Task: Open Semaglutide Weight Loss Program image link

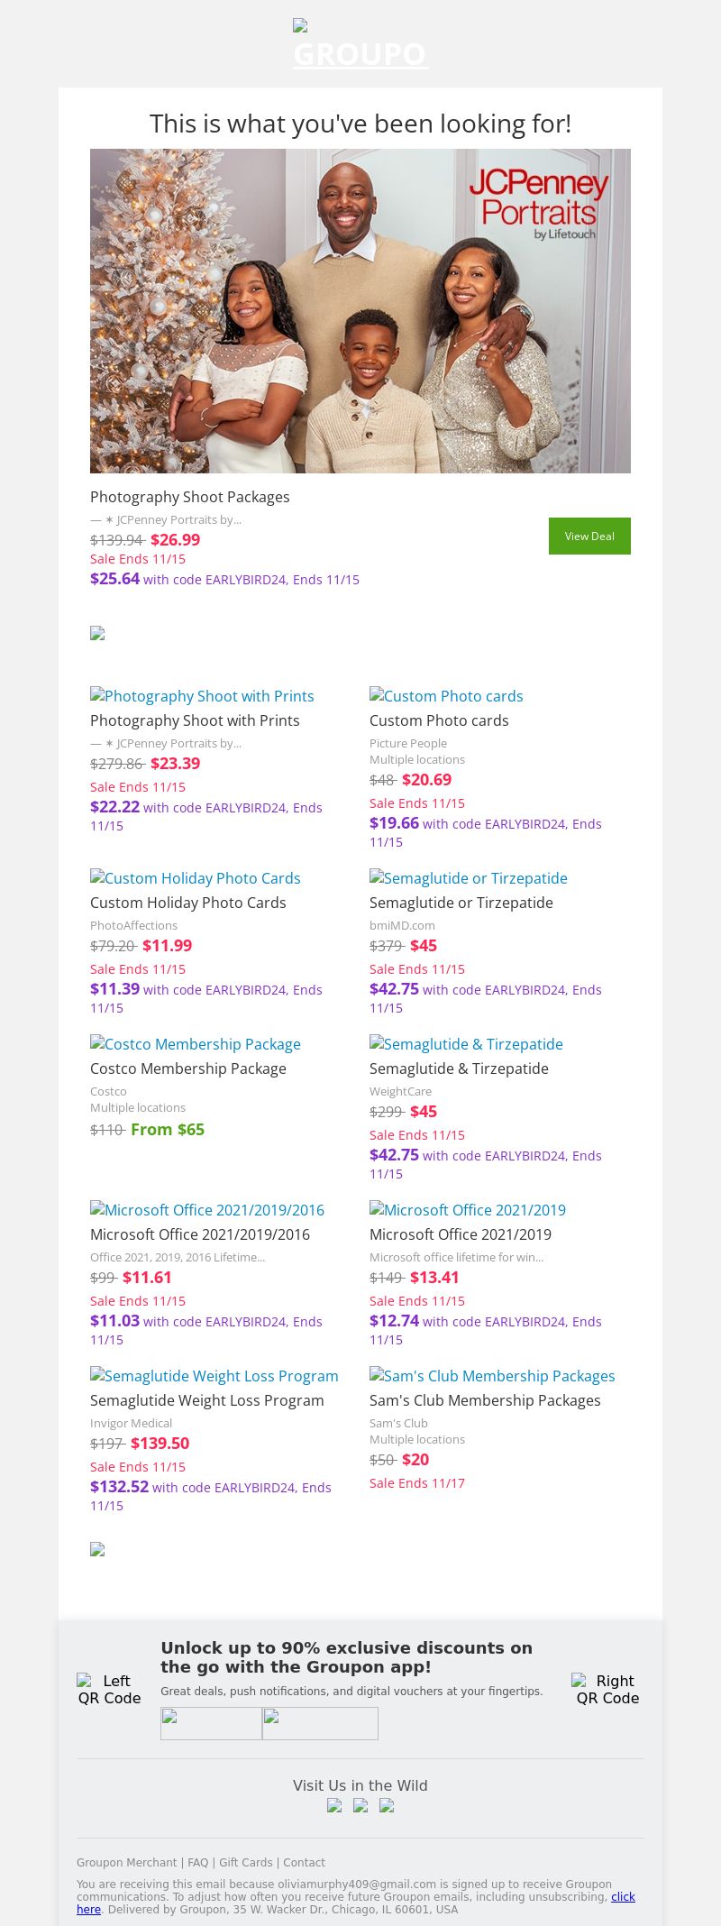Action: (x=214, y=1376)
